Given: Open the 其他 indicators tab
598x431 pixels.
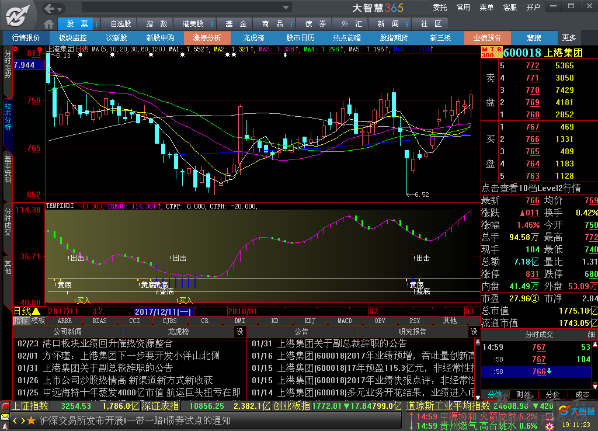Looking at the screenshot, I should coord(450,321).
